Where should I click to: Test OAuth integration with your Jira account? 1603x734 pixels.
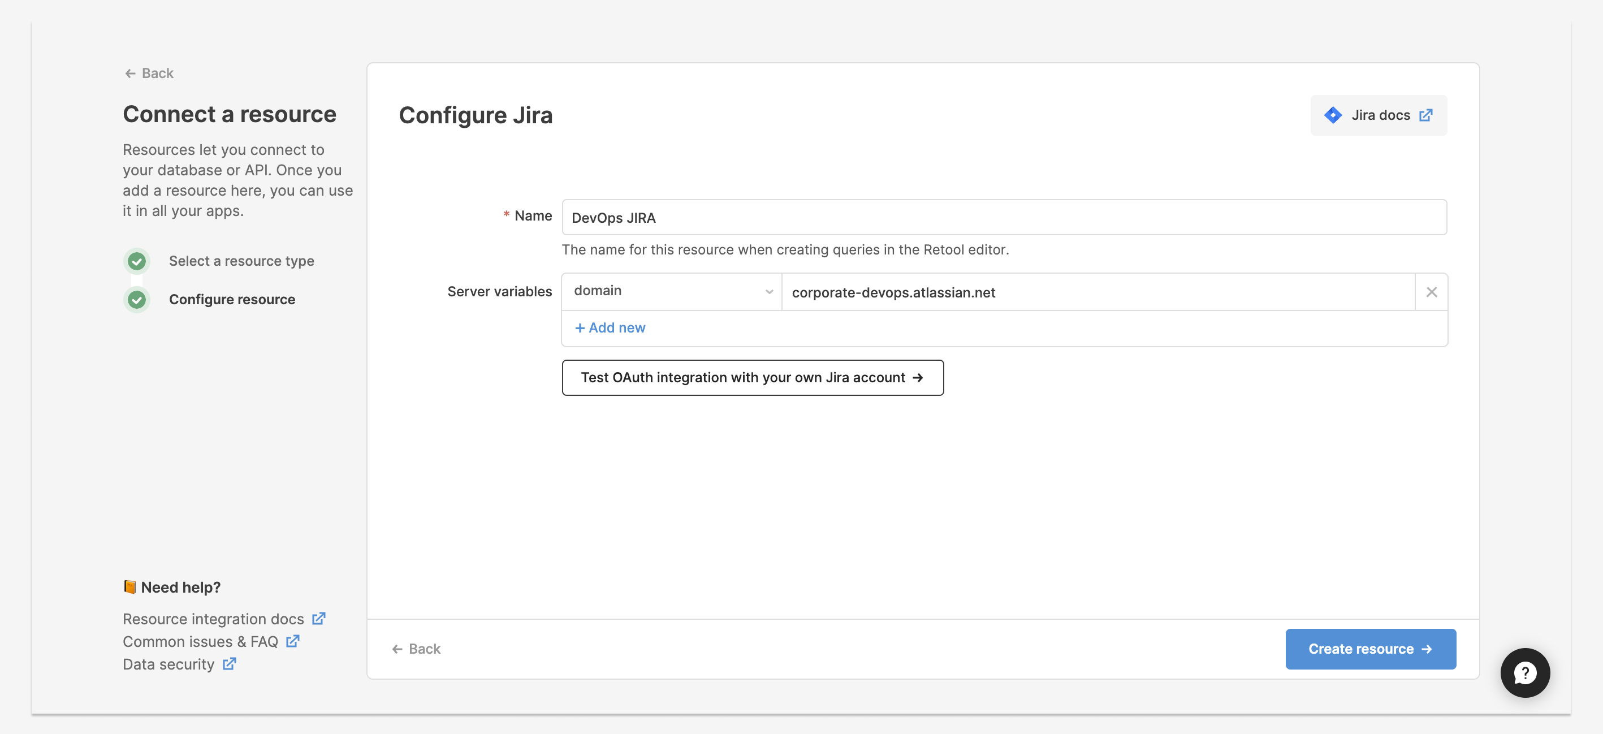[753, 377]
